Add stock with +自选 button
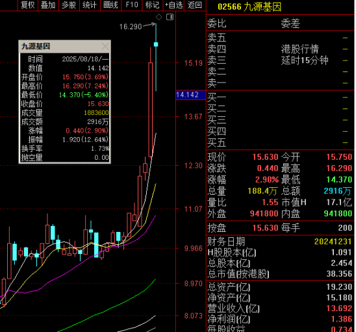 click(x=173, y=5)
